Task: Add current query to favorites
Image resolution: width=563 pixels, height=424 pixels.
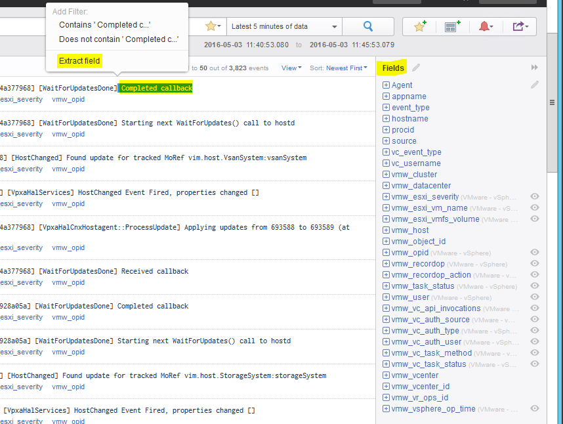Action: coord(420,26)
